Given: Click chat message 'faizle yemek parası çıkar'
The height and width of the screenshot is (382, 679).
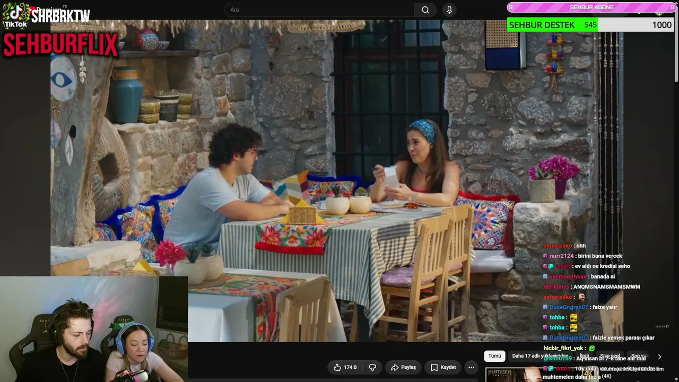Looking at the screenshot, I should 623,337.
